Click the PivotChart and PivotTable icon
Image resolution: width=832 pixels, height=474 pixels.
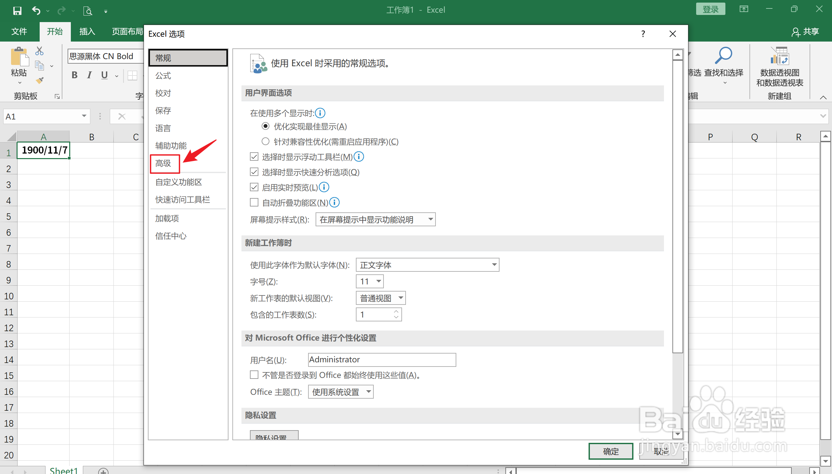coord(779,56)
